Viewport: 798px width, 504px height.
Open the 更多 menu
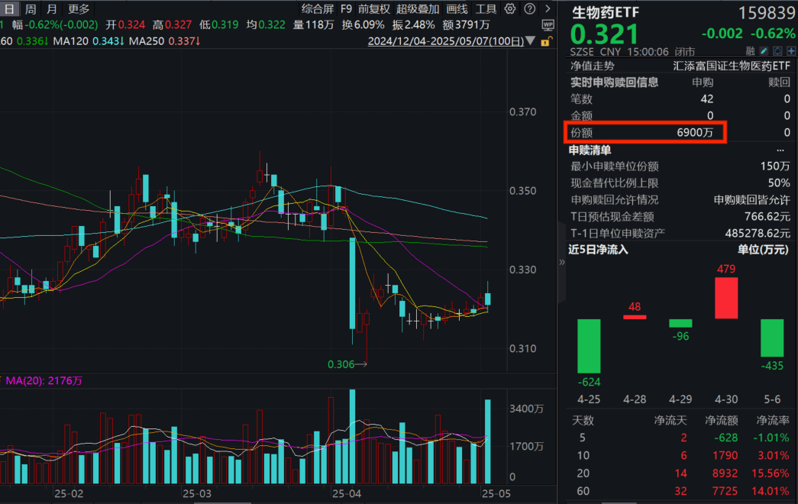point(76,8)
